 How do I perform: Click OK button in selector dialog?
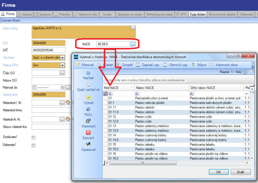pyautogui.click(x=219, y=172)
